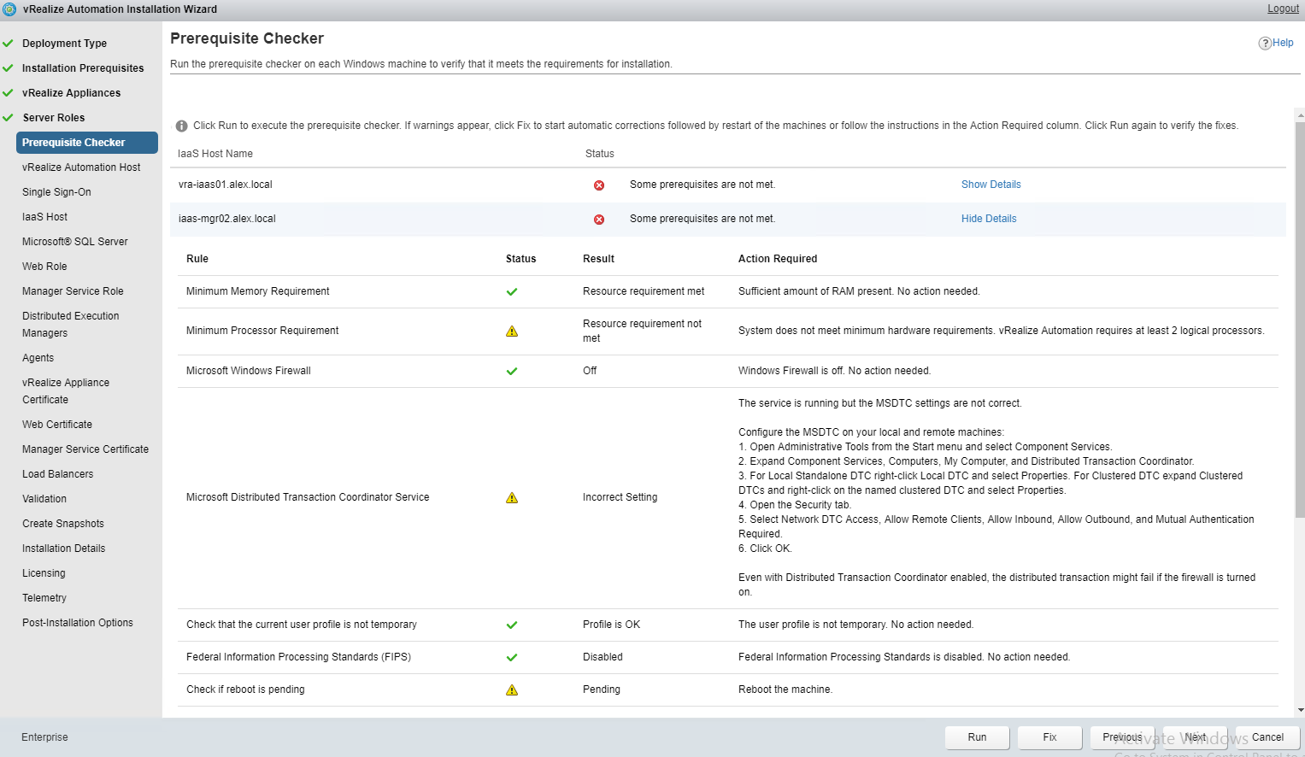Click green check for Minimum Memory Requirement

[x=512, y=292]
